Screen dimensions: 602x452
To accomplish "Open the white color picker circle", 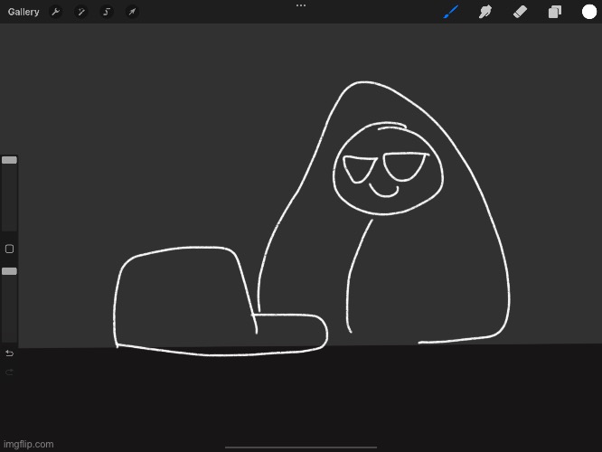I will tap(589, 12).
